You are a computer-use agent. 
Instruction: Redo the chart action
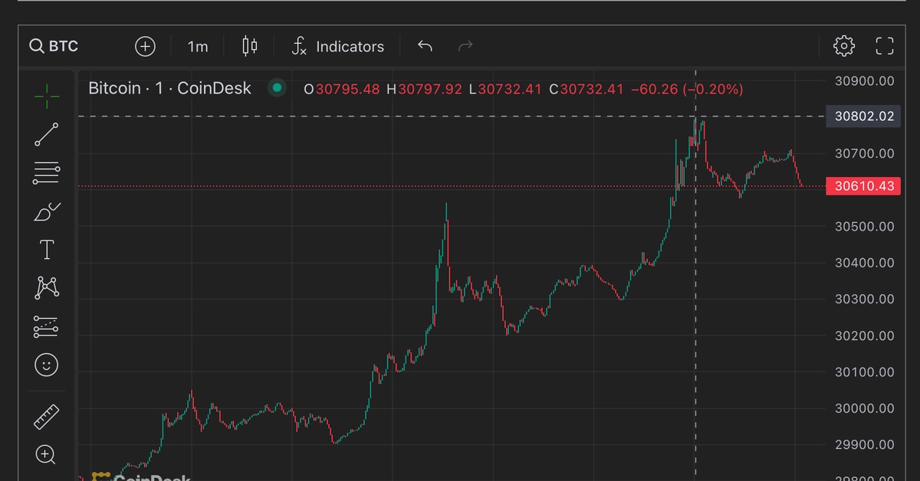[465, 46]
